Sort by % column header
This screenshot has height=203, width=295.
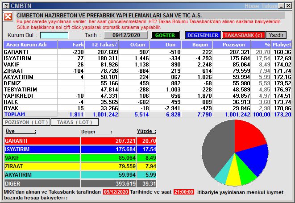pos(261,45)
